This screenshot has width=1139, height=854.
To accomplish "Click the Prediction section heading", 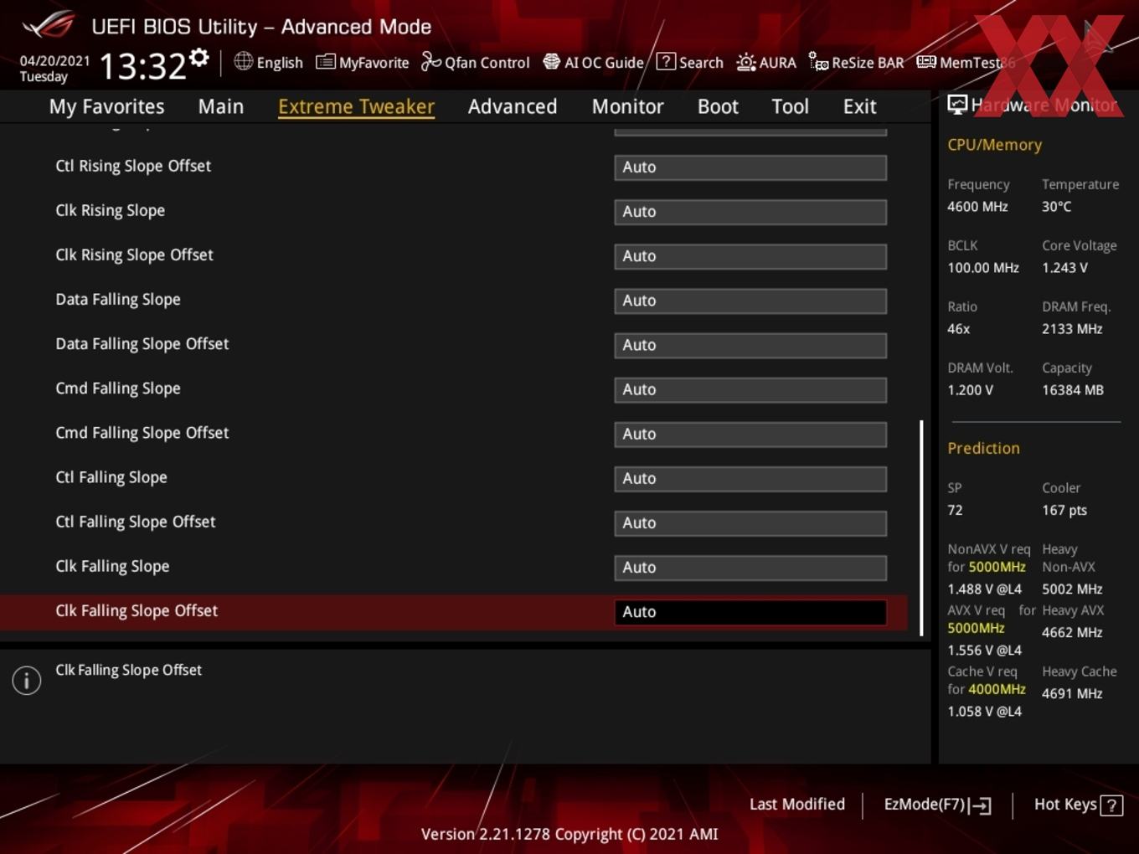I will pos(983,448).
